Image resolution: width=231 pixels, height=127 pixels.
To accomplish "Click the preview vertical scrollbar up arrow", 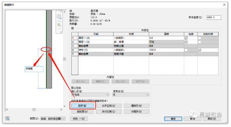I will click(65, 12).
